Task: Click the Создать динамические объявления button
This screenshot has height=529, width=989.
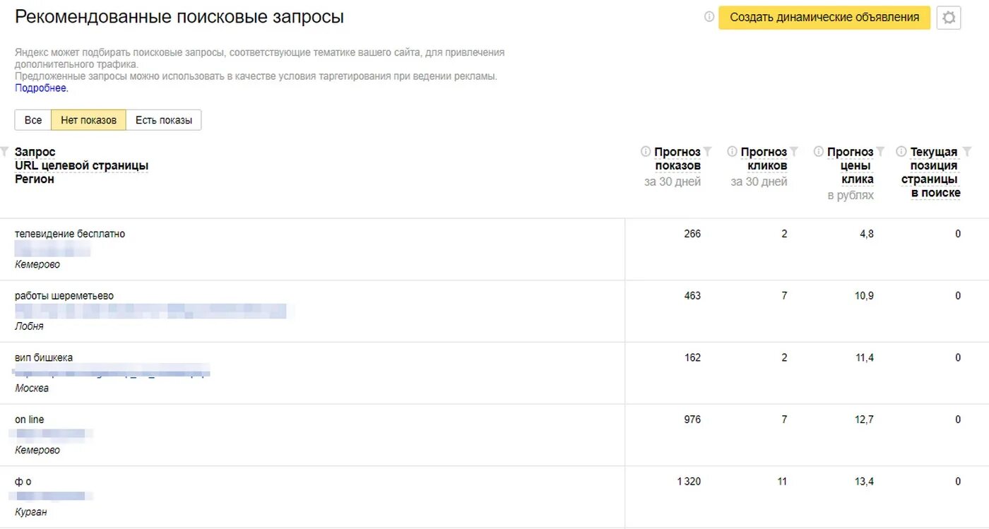Action: click(824, 18)
